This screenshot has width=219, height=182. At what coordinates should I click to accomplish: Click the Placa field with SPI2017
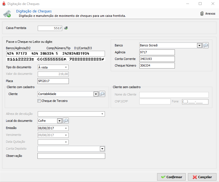[53, 81]
